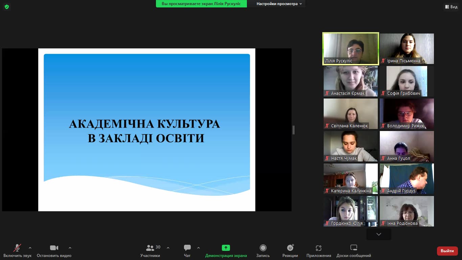Select Андрій Гурдуз video thumbnail
The height and width of the screenshot is (260, 462).
point(407,179)
